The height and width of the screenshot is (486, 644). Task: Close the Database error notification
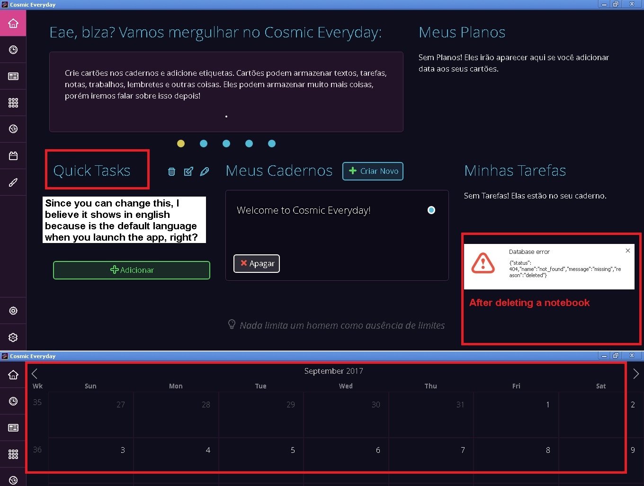(628, 251)
